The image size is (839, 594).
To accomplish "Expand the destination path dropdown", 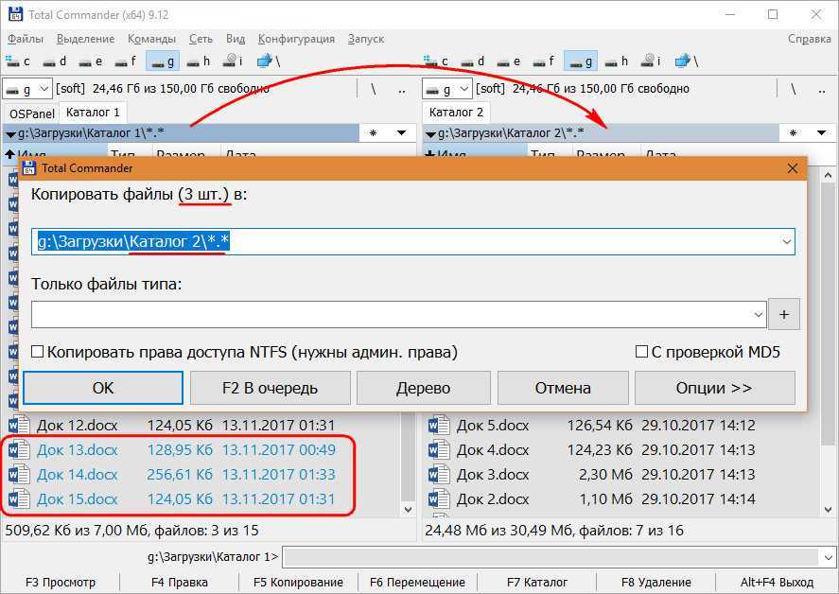I will (786, 242).
